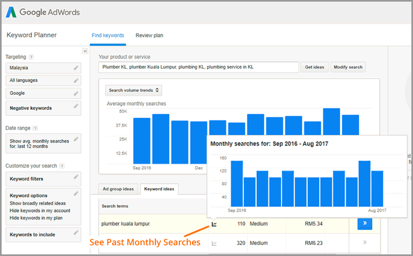Edit Keyword filters pencil icon

point(76,177)
